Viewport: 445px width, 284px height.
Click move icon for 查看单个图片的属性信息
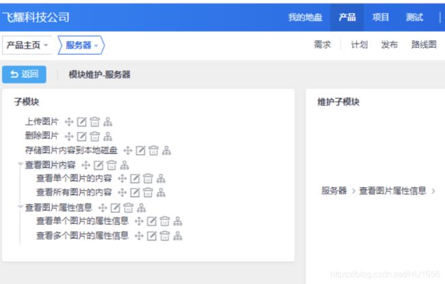point(139,221)
